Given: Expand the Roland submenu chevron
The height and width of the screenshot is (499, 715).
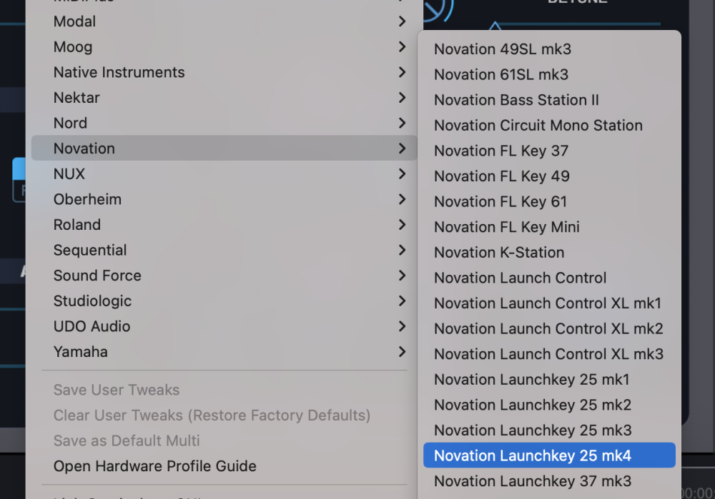Looking at the screenshot, I should point(403,225).
